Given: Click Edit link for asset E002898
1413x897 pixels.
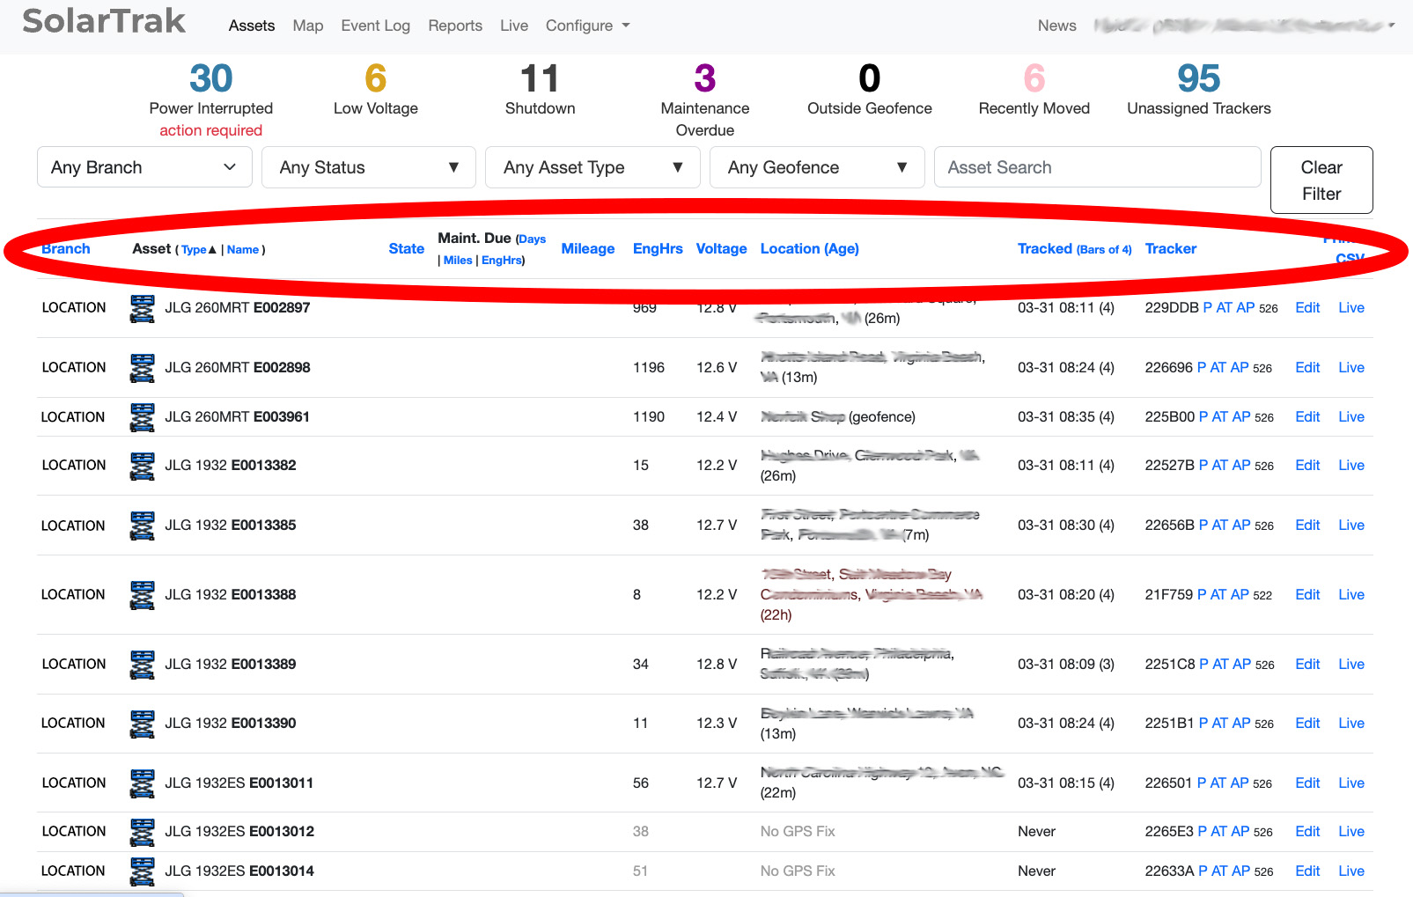Looking at the screenshot, I should [1306, 368].
